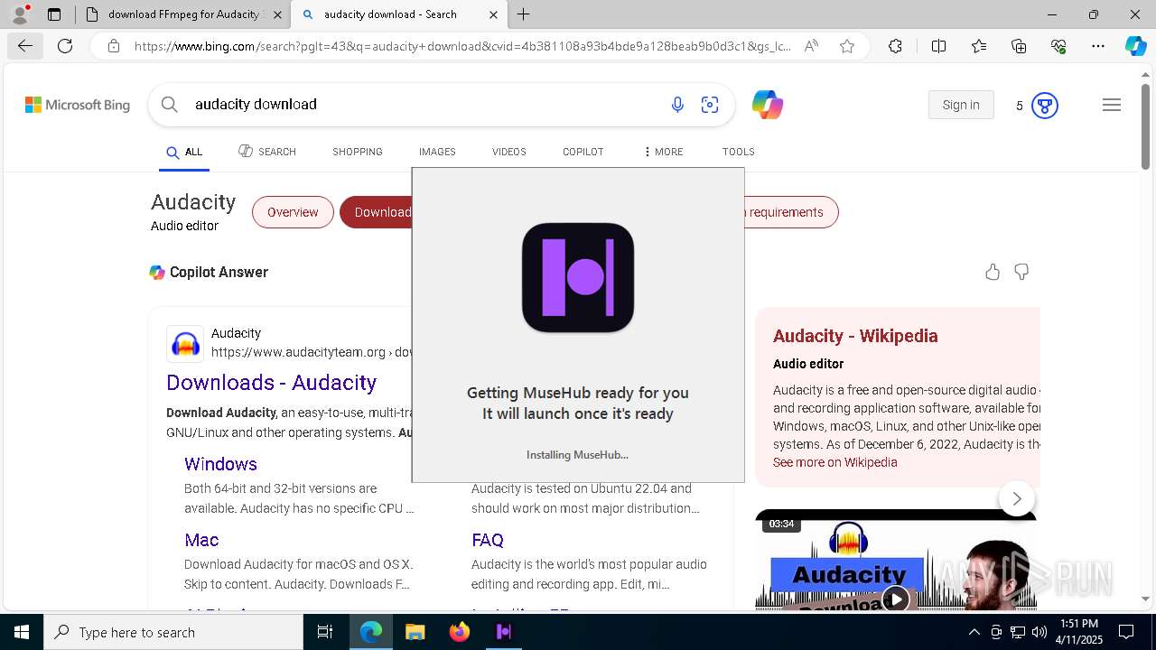
Task: Click the thumbs down feedback icon
Action: 1021,272
